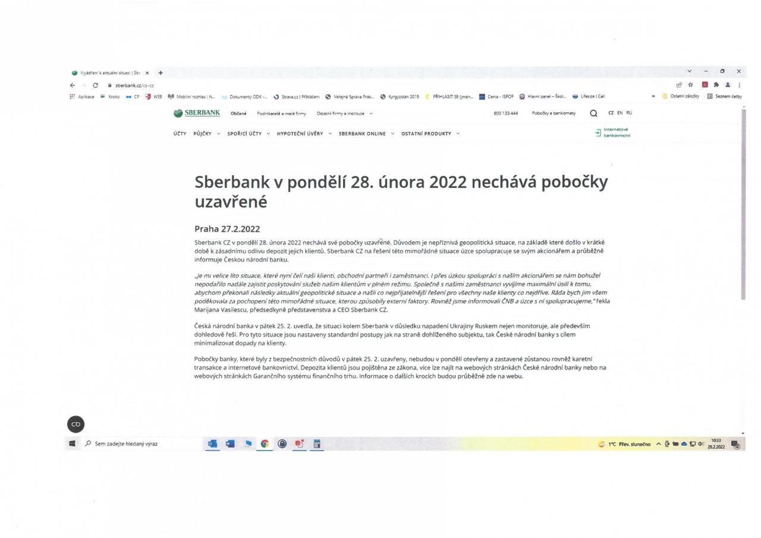Click the Sberbank logo
Screen dimensions: 761x538
point(196,114)
